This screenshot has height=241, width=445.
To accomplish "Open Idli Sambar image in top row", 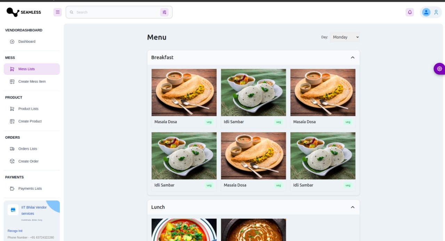I will [253, 93].
